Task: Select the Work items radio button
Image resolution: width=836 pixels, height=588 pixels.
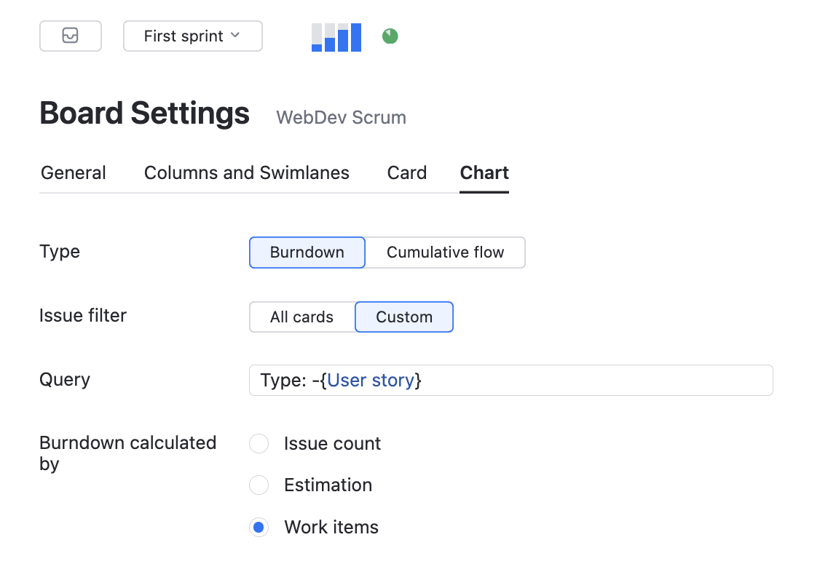Action: pyautogui.click(x=259, y=528)
